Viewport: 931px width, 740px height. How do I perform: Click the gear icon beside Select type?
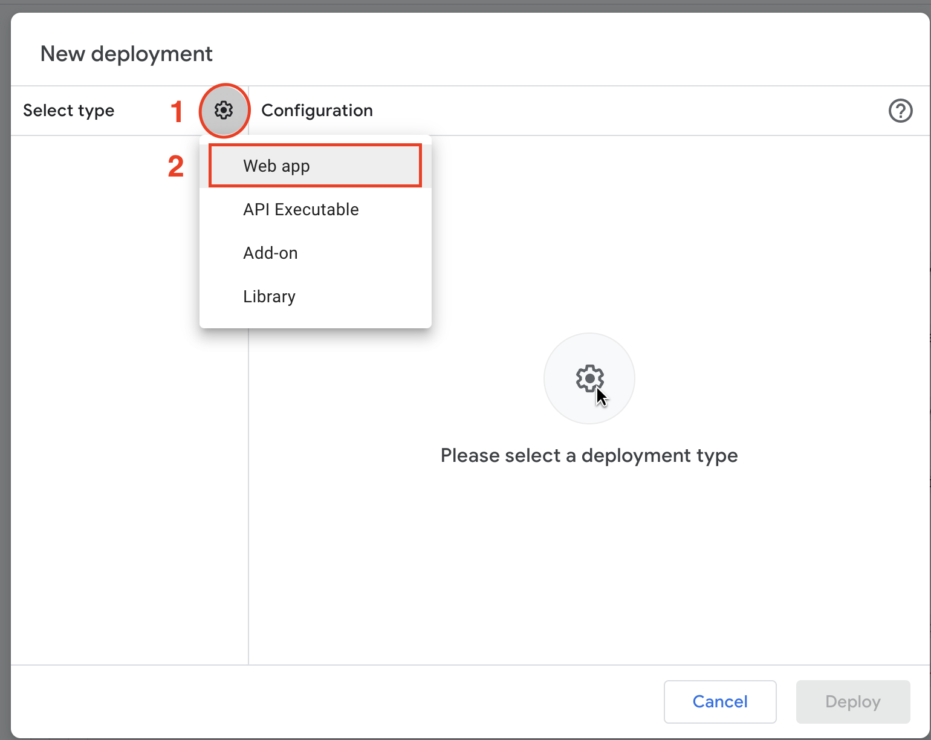(x=224, y=111)
